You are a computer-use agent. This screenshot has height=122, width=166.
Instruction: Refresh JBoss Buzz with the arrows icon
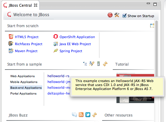click(95, 115)
